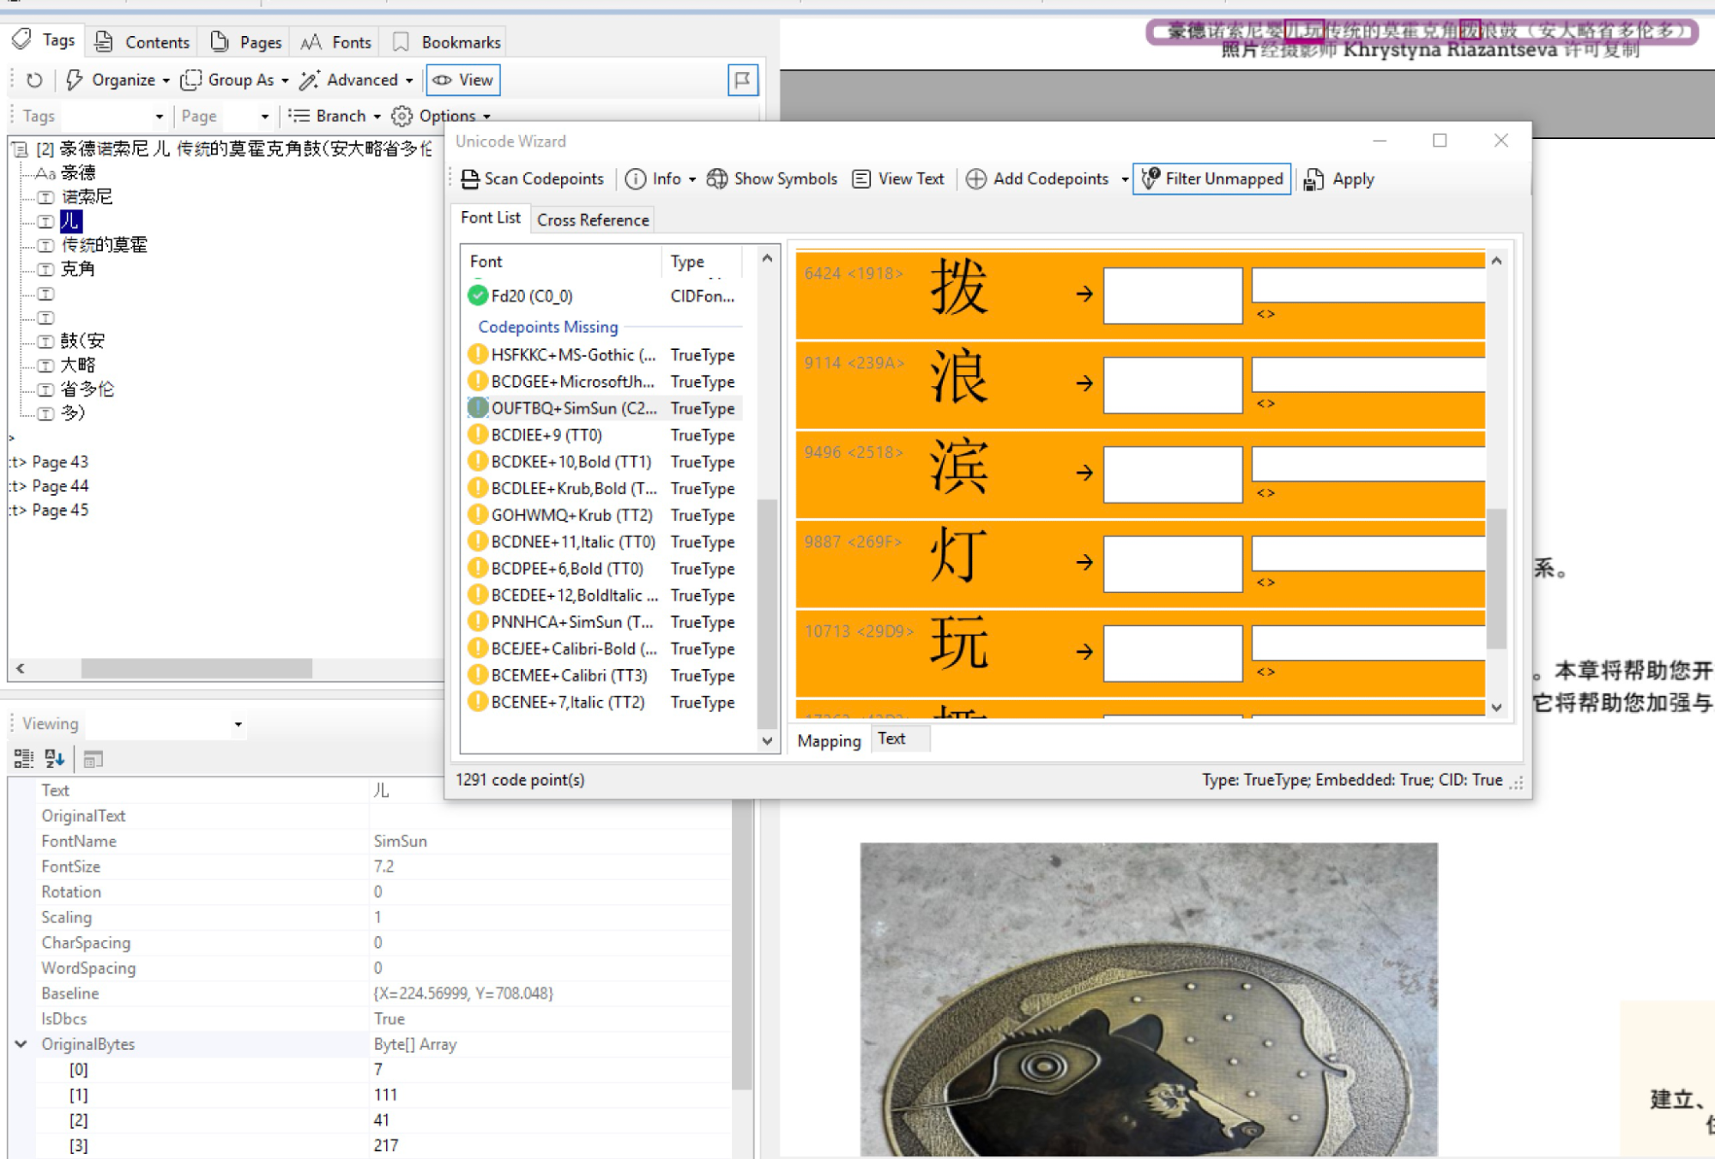Screen dimensions: 1715x1159
Task: Collapse the OriginalBytes property row
Action: [21, 1044]
